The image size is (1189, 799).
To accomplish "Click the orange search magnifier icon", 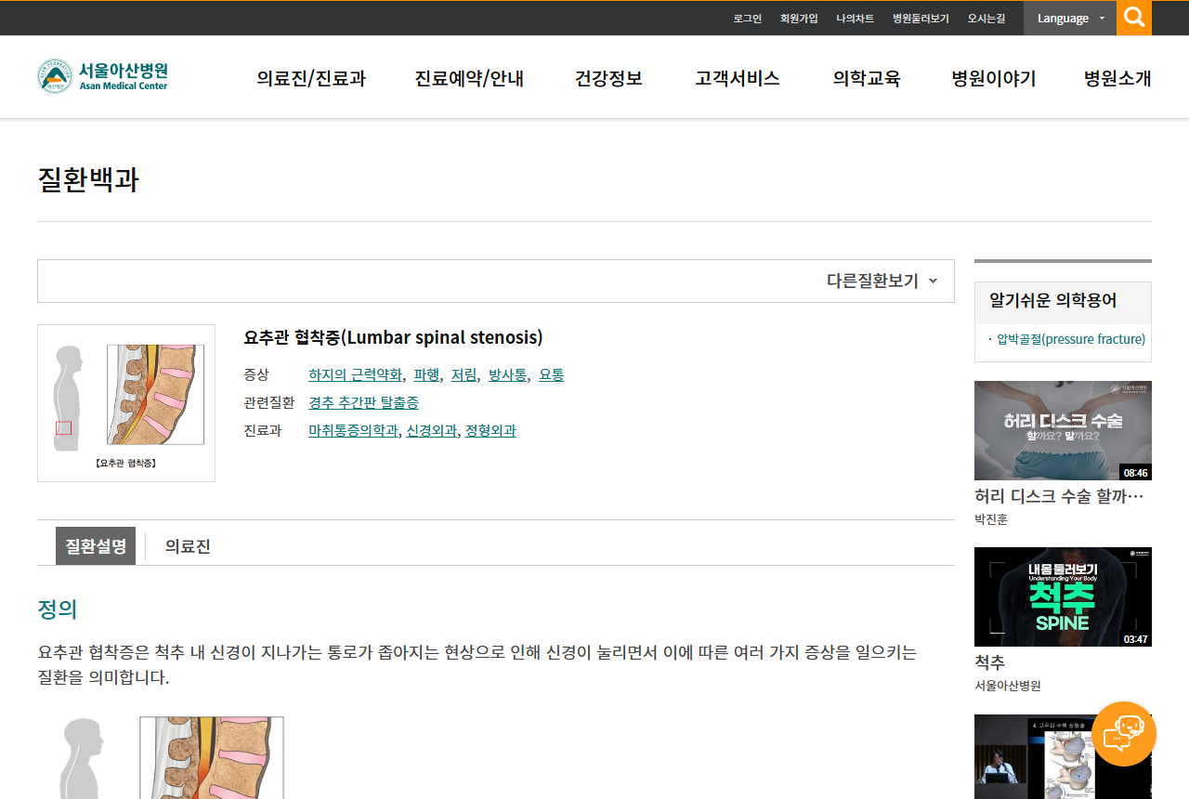I will [1134, 18].
